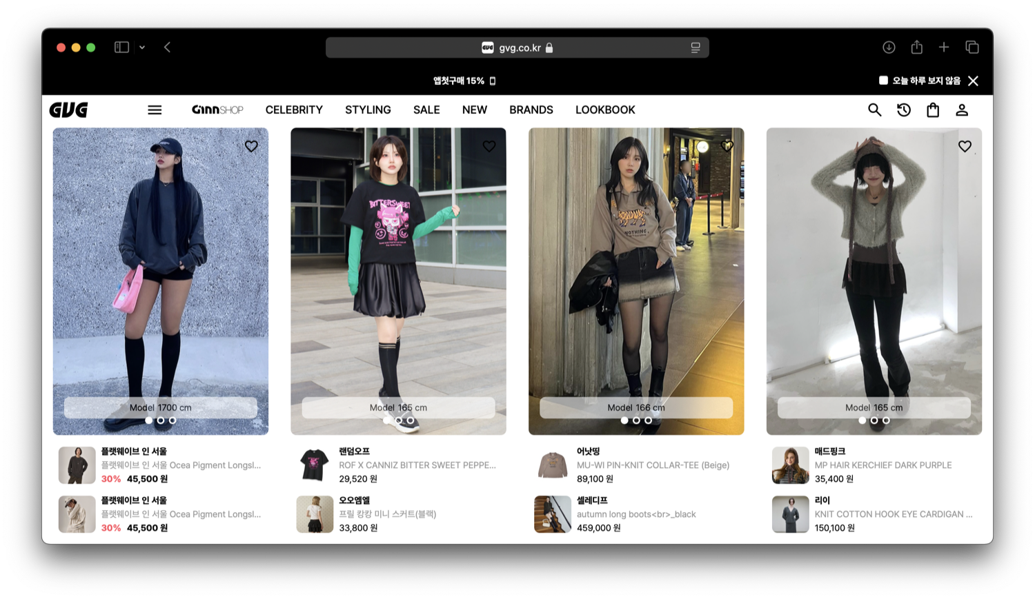
Task: Click the autumn long boots product name
Action: pyautogui.click(x=636, y=514)
